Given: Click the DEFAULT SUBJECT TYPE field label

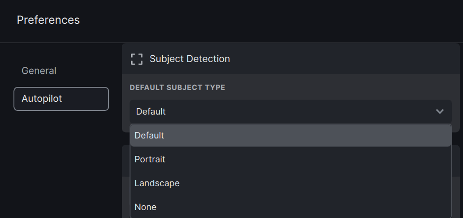Looking at the screenshot, I should tap(177, 88).
